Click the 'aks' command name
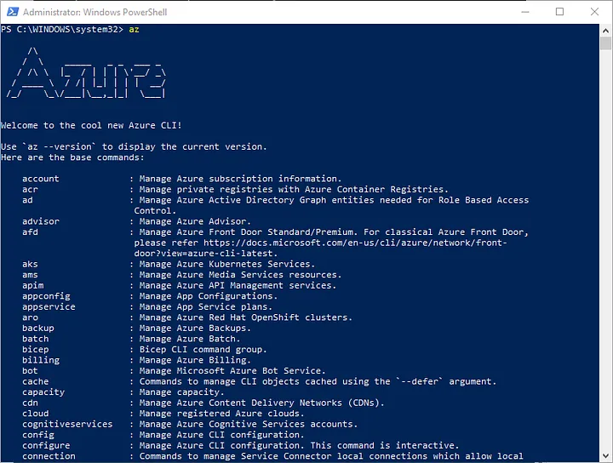This screenshot has height=463, width=613. tap(31, 264)
